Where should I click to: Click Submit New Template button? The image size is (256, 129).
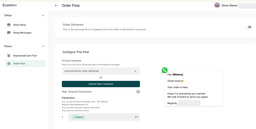[101, 84]
